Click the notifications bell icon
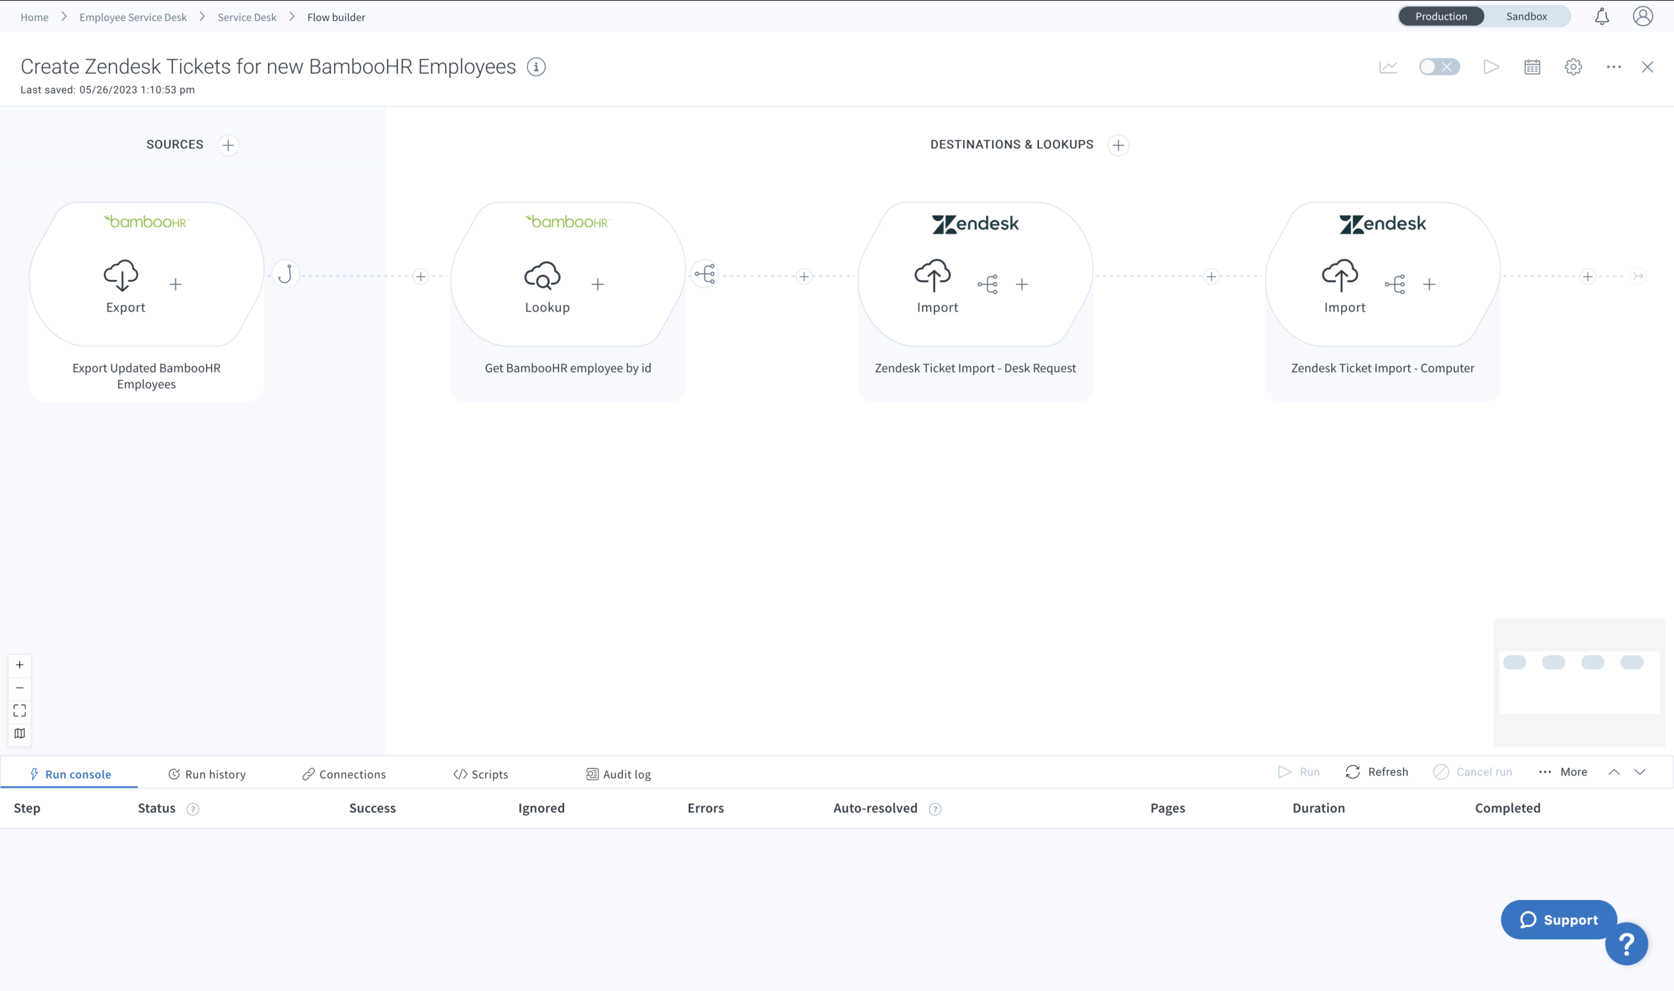The height and width of the screenshot is (991, 1674). pyautogui.click(x=1601, y=17)
